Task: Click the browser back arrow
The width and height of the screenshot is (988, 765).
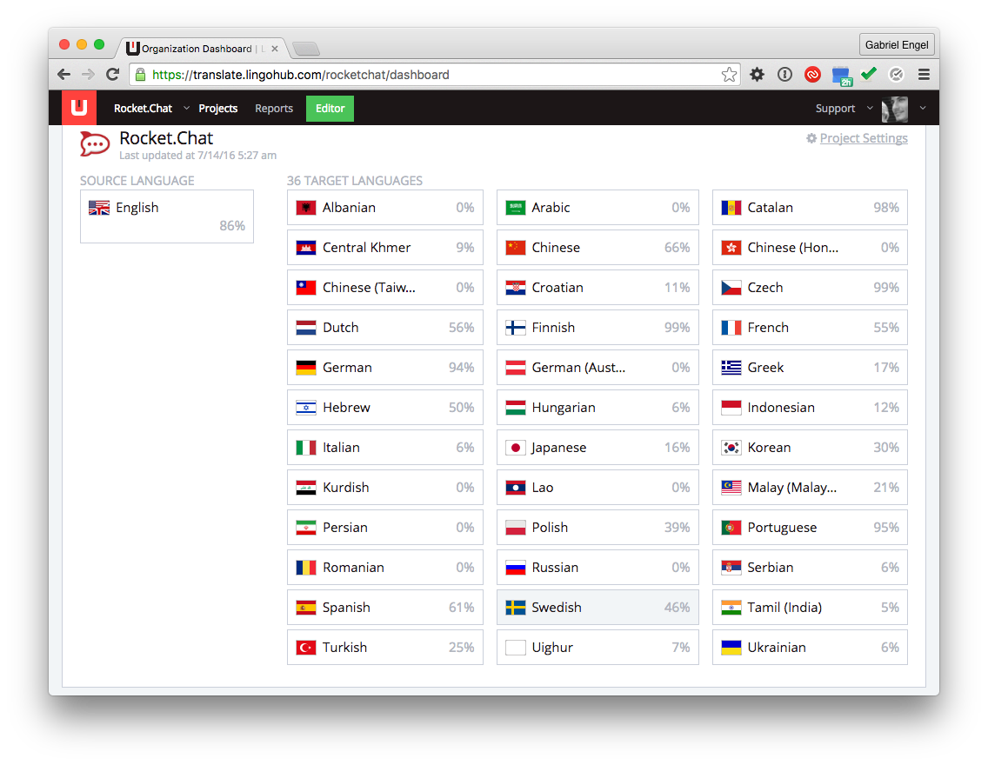Action: 63,74
